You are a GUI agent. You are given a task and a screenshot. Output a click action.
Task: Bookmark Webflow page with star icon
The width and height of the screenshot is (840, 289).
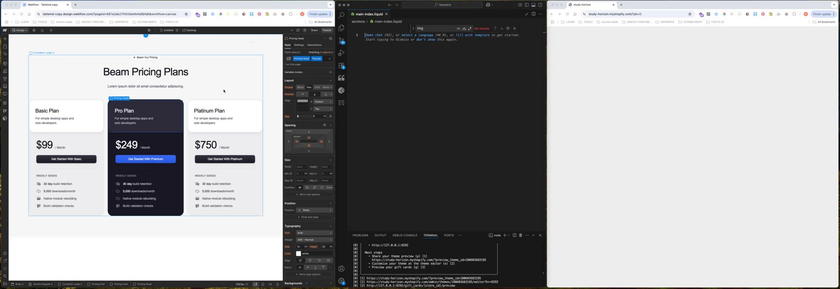click(x=186, y=14)
